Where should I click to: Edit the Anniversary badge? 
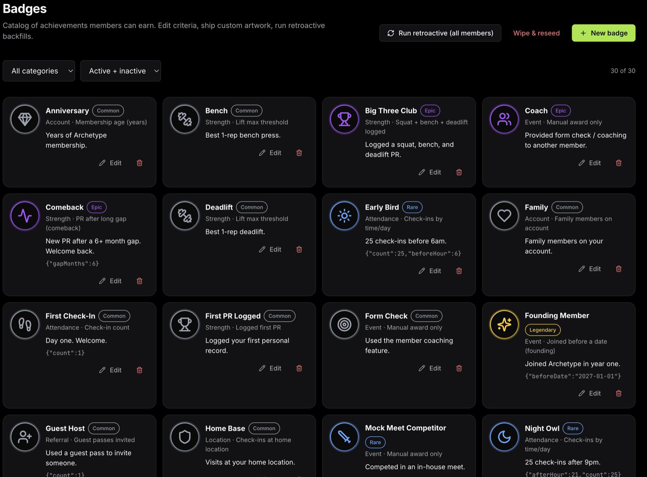click(110, 163)
